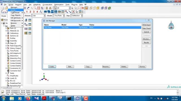Expand the Steps (2) tree node
The width and height of the screenshot is (181, 101).
(6, 43)
